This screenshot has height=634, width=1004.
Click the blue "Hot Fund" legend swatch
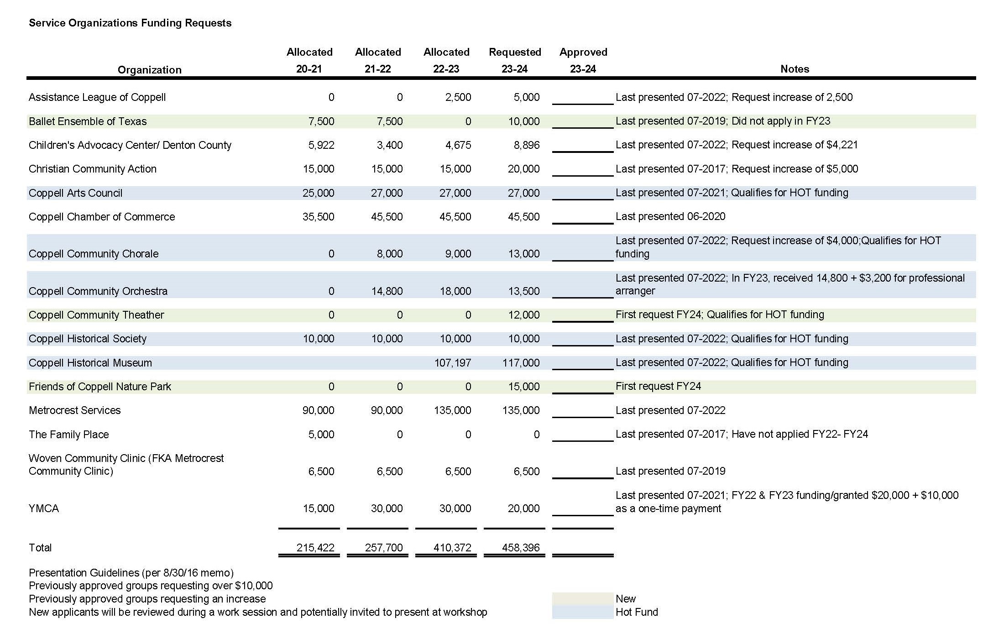click(x=583, y=612)
